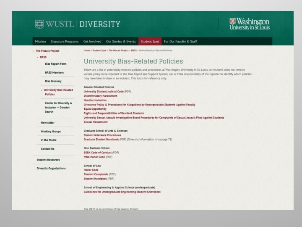Image resolution: width=302 pixels, height=227 pixels.
Task: Select BRSS in the sidebar tree
Action: click(43, 57)
